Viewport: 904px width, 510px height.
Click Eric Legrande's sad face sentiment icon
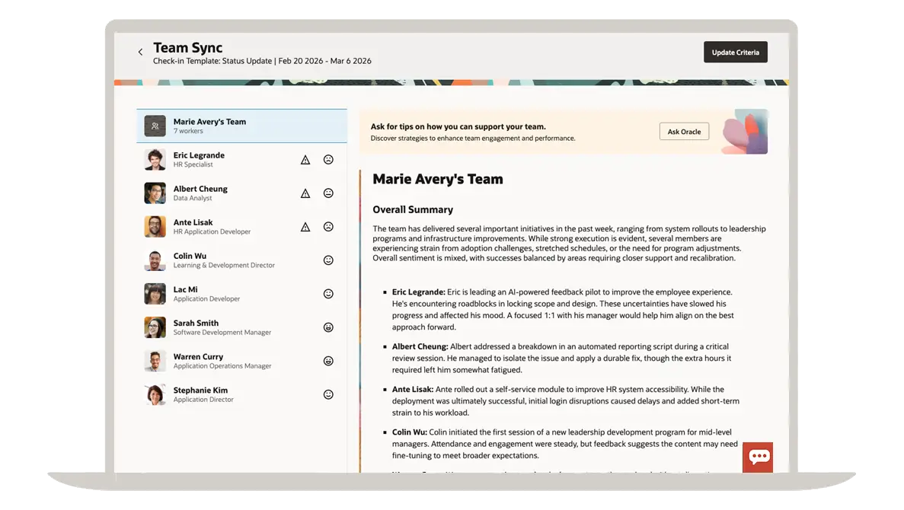328,160
